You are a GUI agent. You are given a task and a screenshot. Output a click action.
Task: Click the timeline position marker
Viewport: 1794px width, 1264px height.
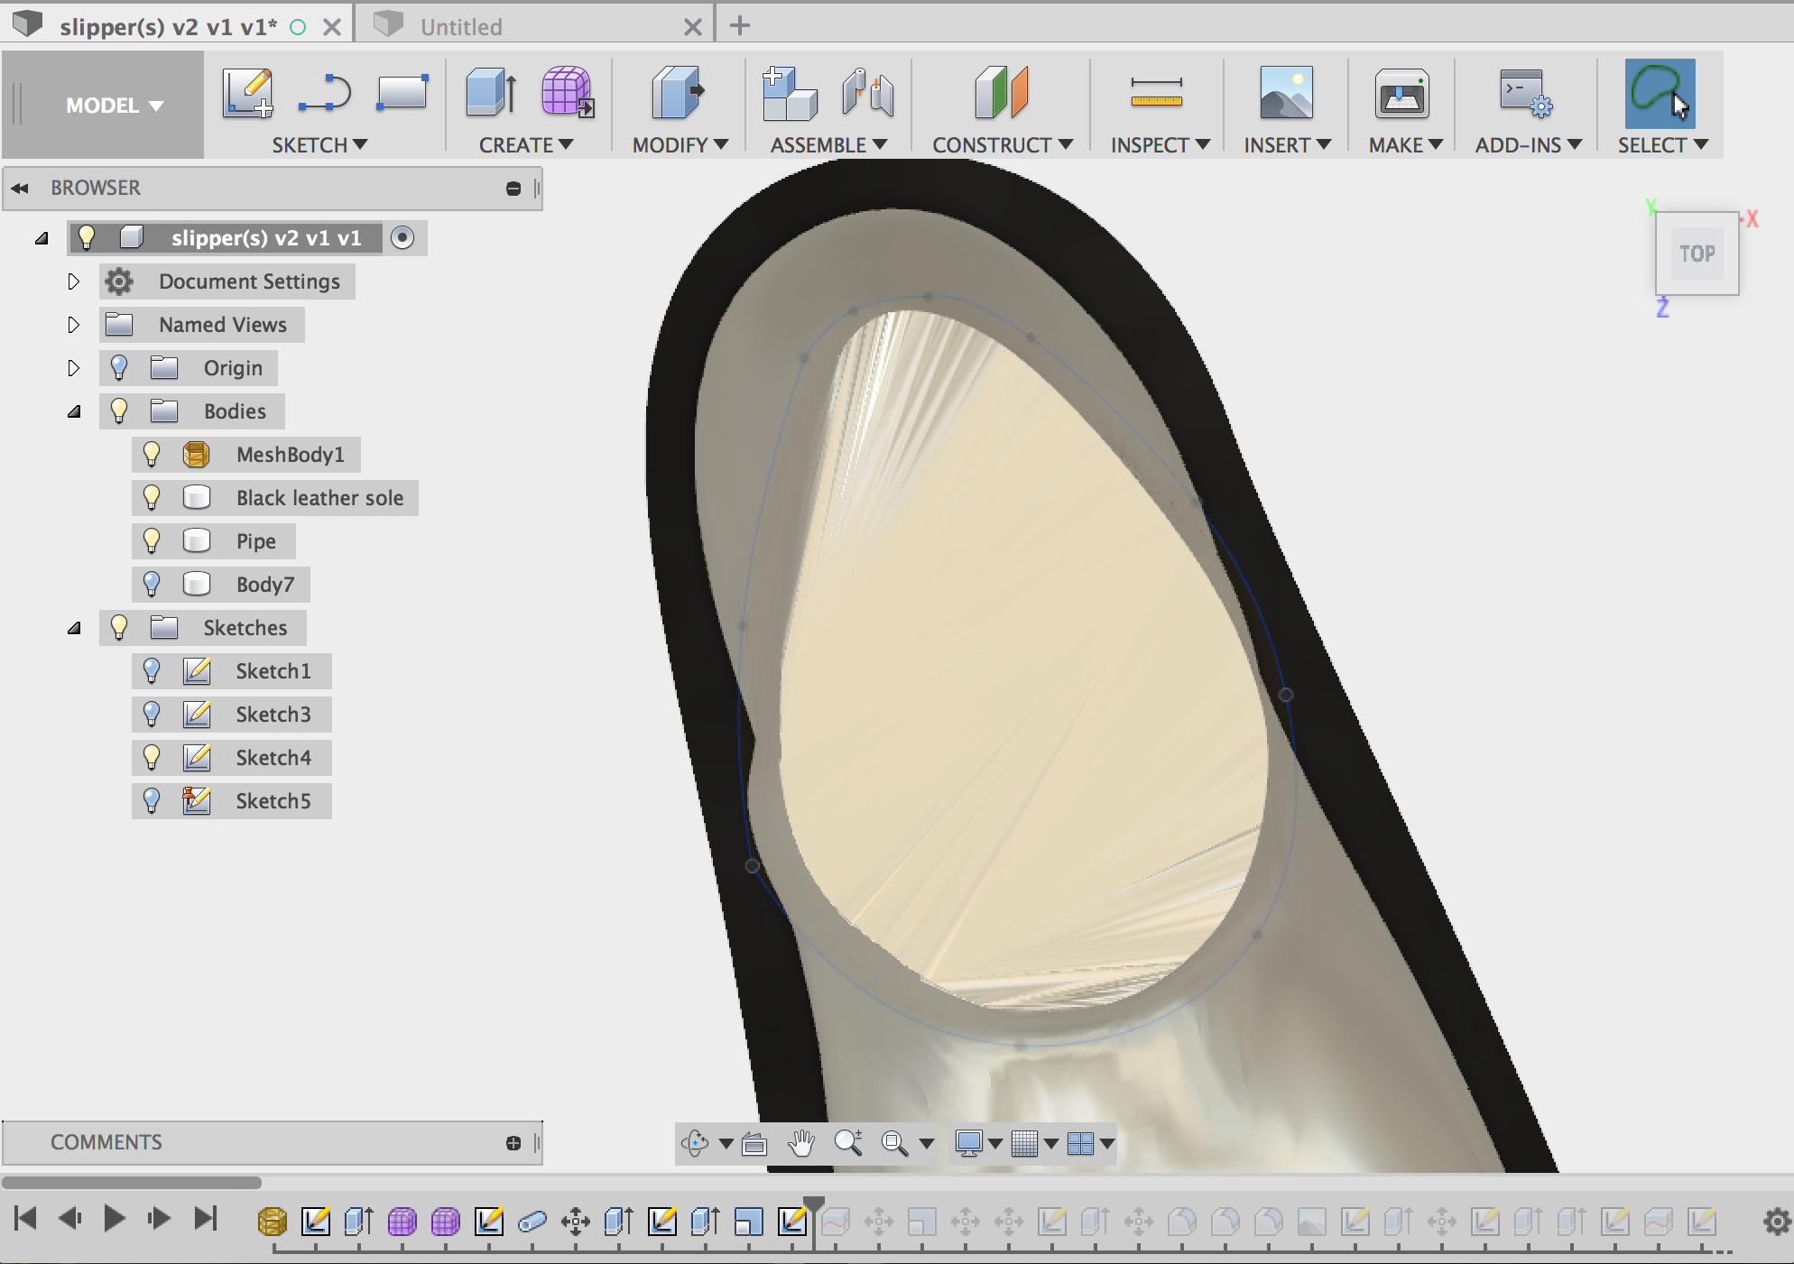tap(814, 1205)
